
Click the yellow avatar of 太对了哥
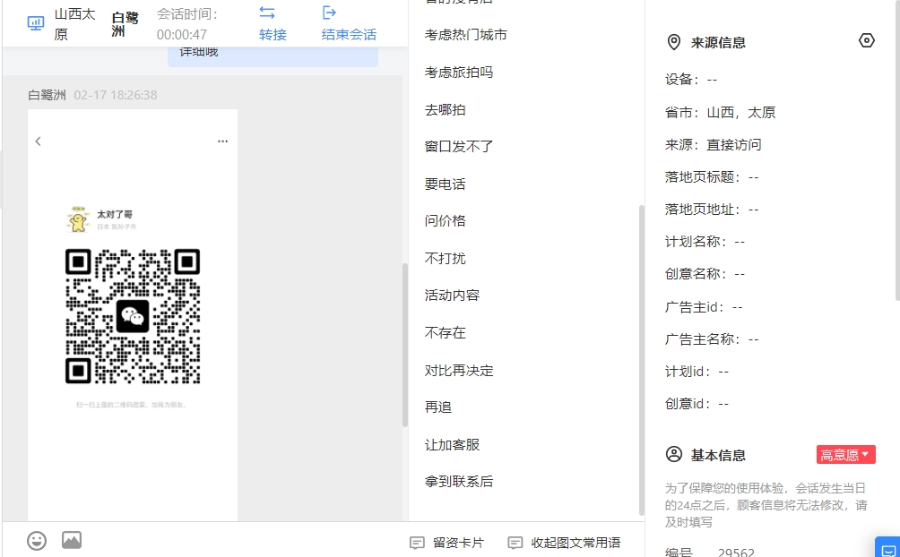coord(78,219)
